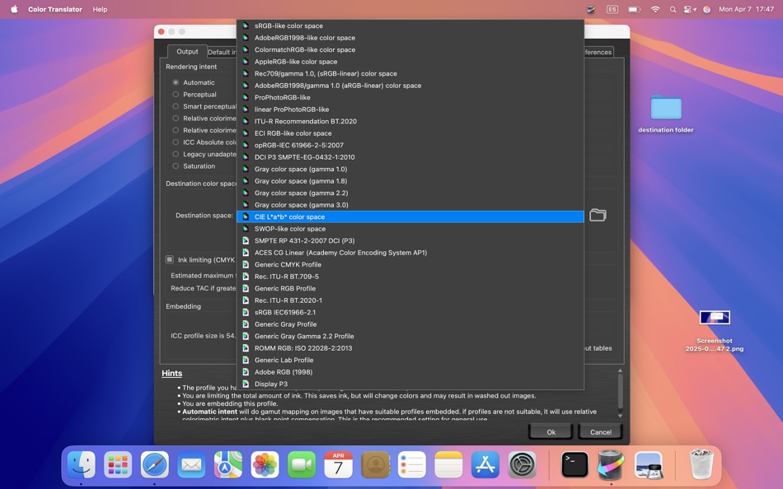Open Terminal from the dock

(574, 465)
